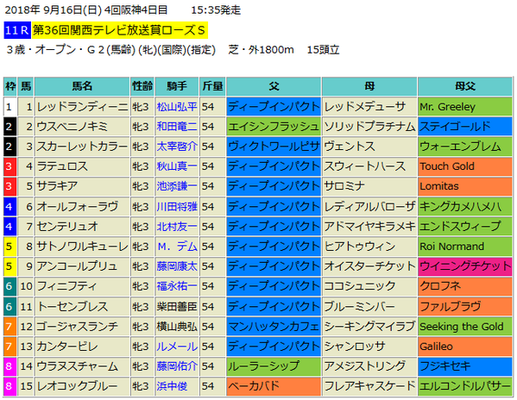Click damsire cell フジキセキ
Screen dimensions: 517x400
[465, 366]
